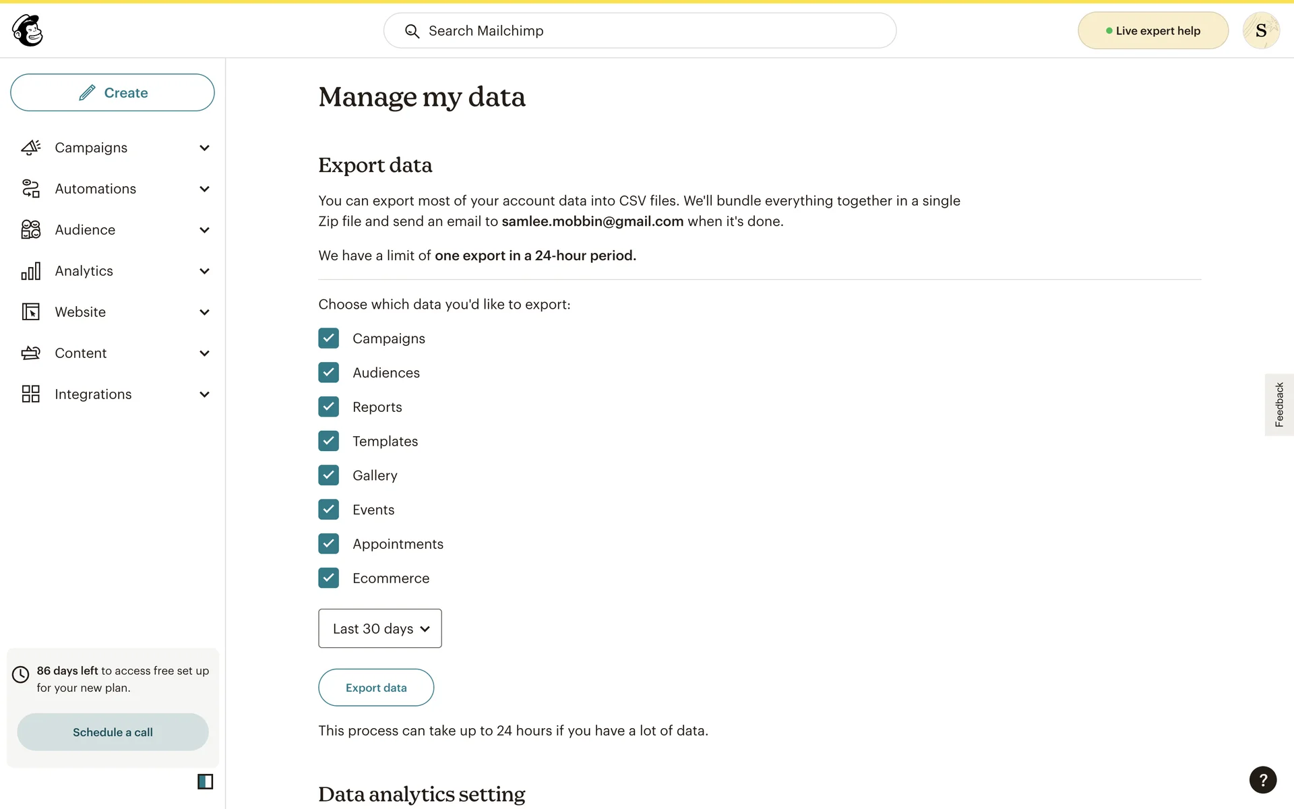
Task: Focus the Search Mailchimp field
Action: click(x=640, y=30)
